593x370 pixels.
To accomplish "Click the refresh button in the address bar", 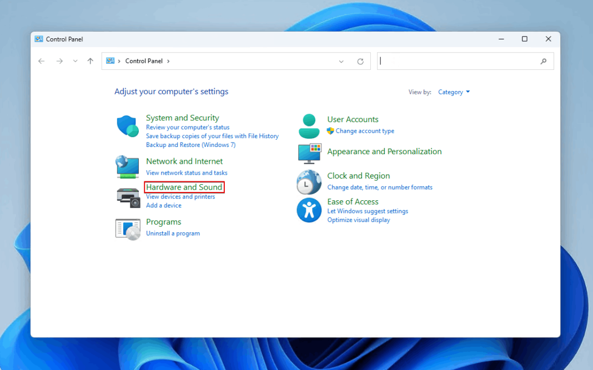I will [360, 61].
